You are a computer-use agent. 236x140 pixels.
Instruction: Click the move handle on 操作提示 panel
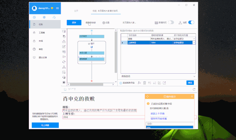click(x=147, y=96)
